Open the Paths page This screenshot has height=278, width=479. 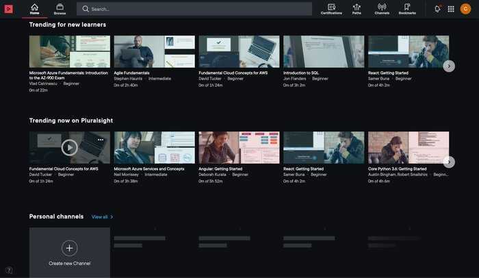[x=357, y=9]
